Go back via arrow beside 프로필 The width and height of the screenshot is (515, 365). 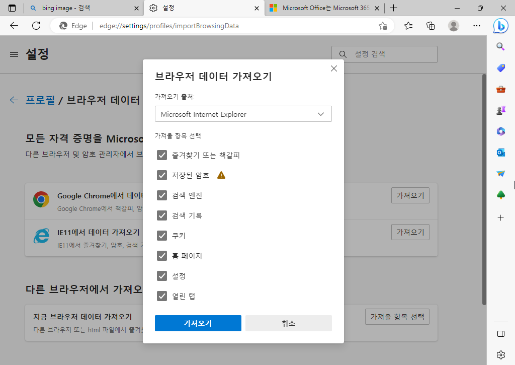14,100
